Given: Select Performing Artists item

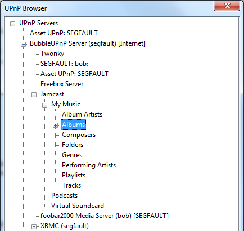Looking at the screenshot, I should (x=89, y=165).
